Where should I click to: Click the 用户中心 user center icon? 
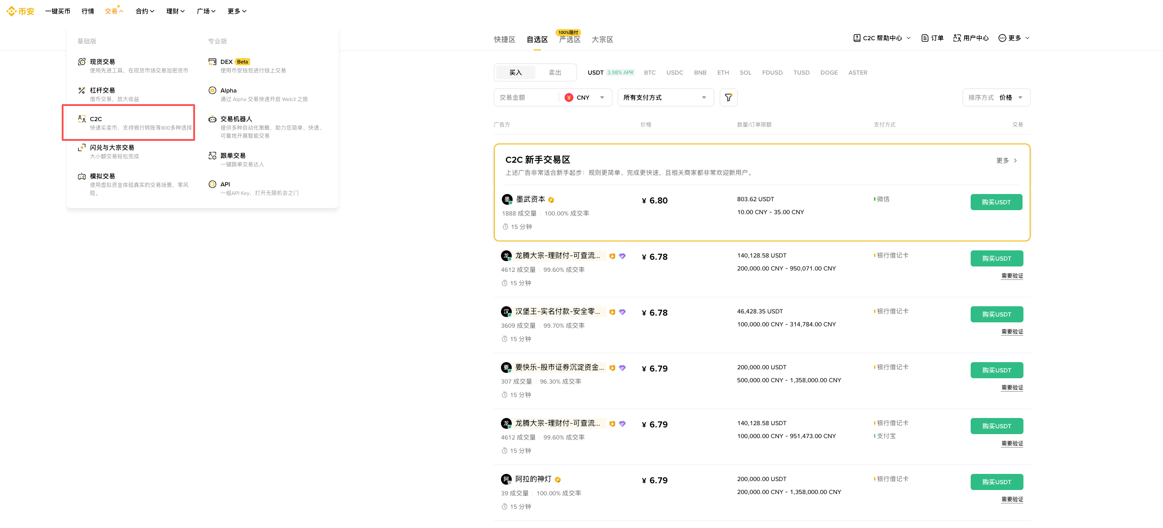pos(957,38)
